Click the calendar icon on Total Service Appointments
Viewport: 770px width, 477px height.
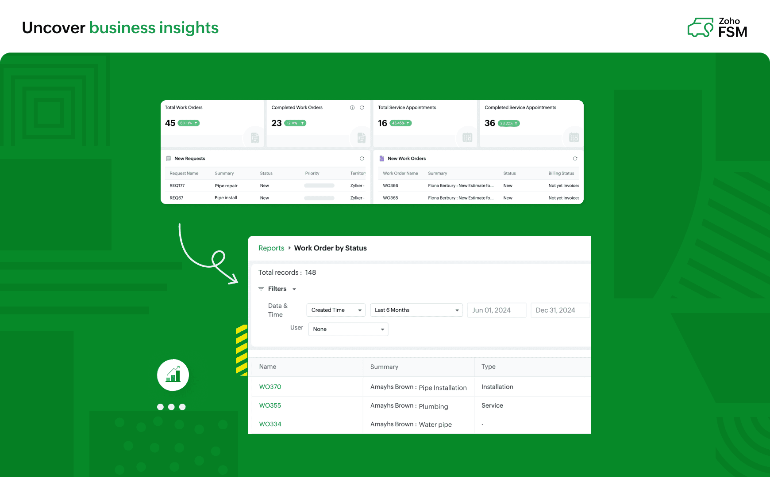pyautogui.click(x=468, y=137)
